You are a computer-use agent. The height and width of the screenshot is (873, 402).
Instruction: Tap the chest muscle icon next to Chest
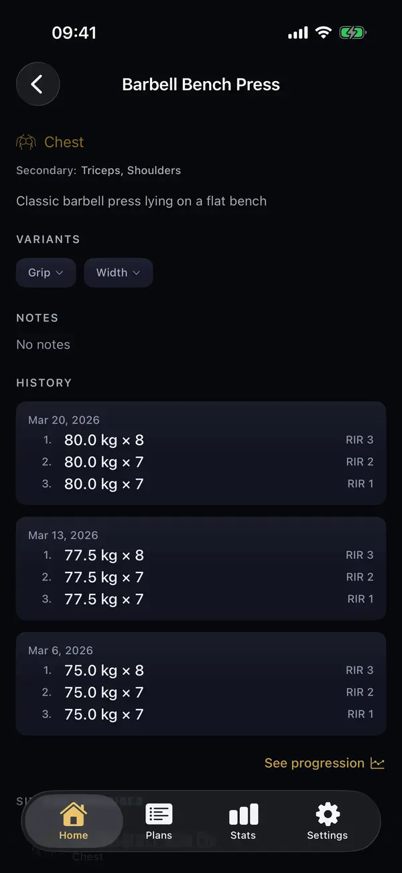coord(25,142)
